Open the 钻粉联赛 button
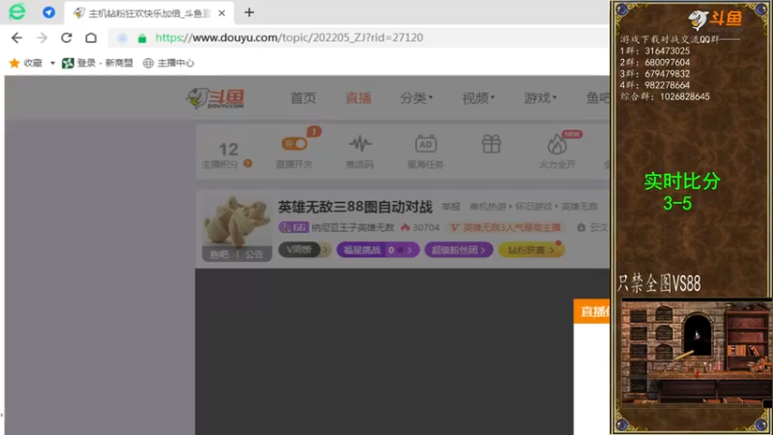 [x=530, y=250]
